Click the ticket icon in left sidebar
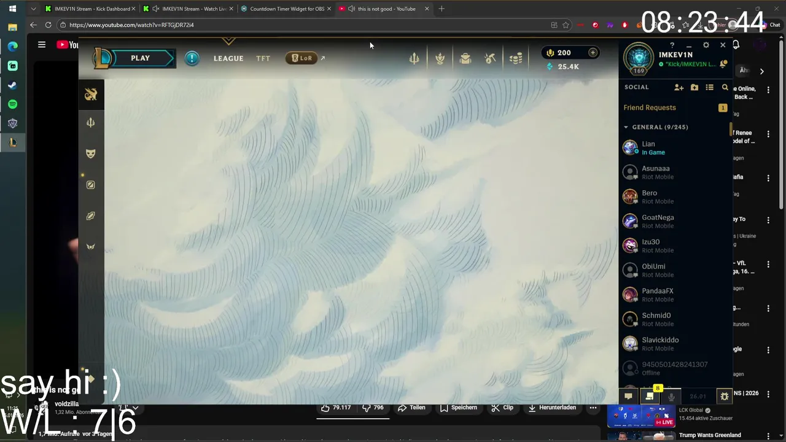Image resolution: width=786 pixels, height=442 pixels. pos(91,216)
